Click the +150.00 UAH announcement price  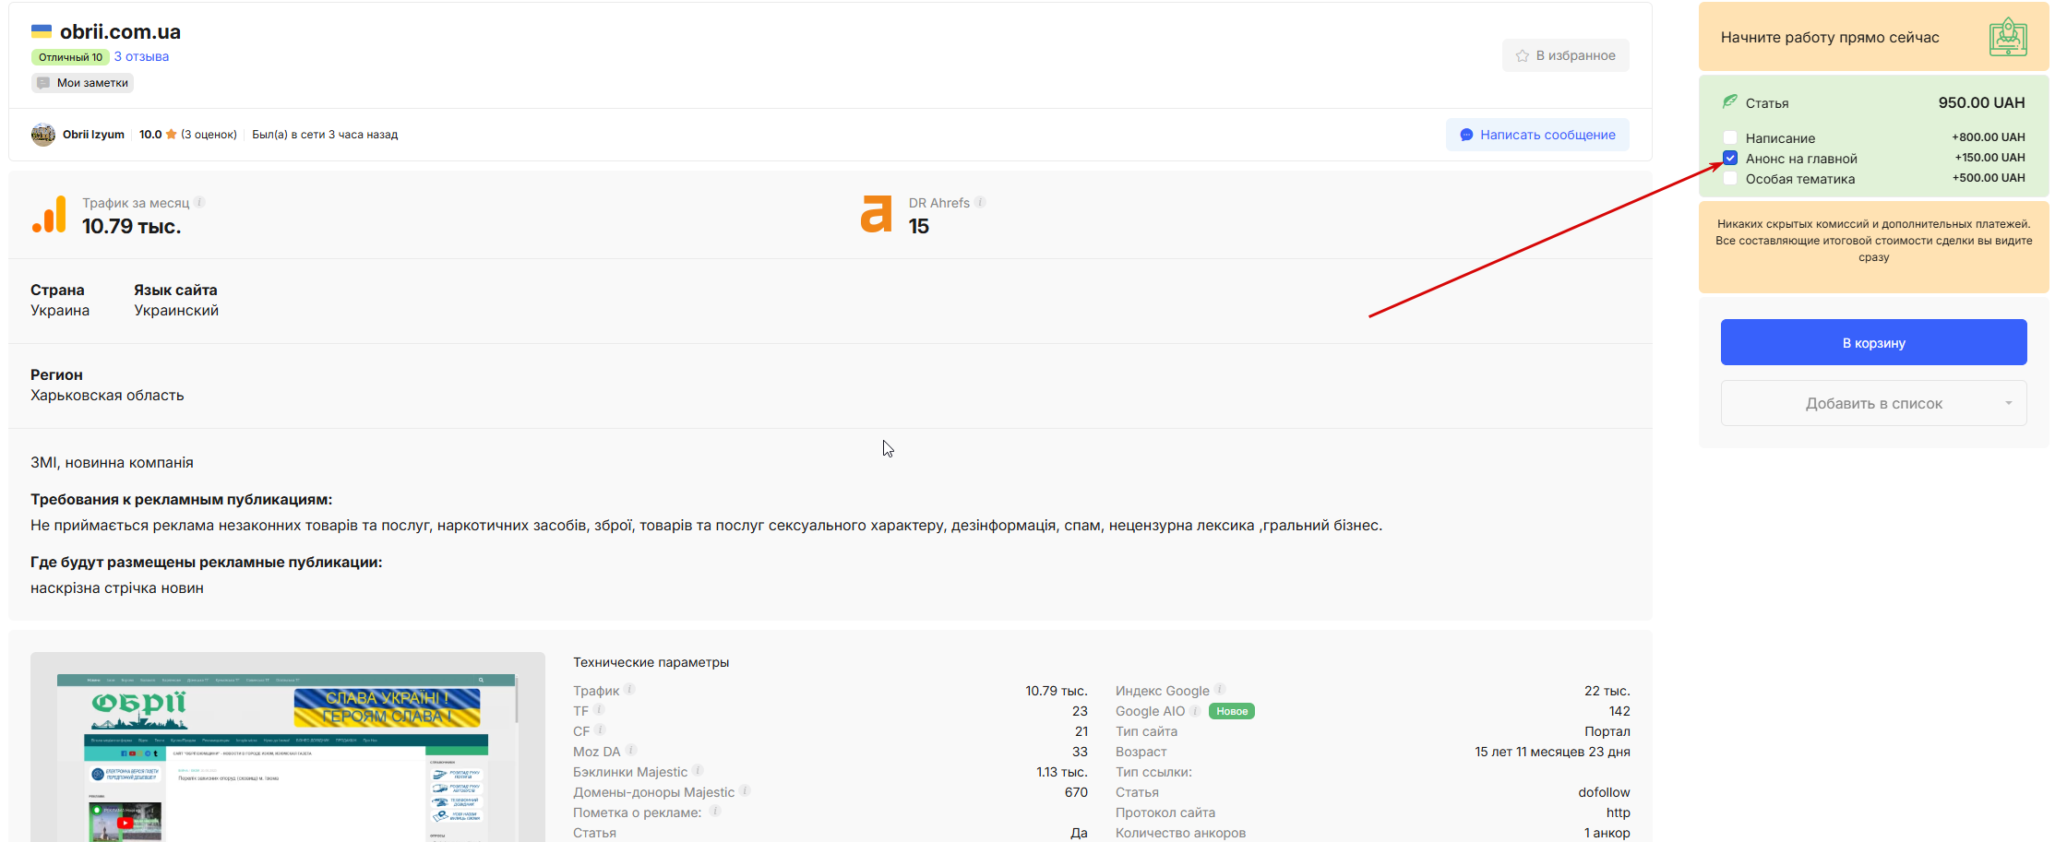(x=1989, y=158)
